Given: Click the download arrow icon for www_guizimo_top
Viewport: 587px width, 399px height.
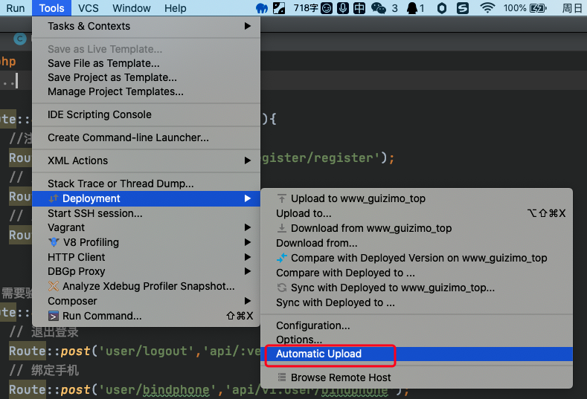Looking at the screenshot, I should coord(282,228).
